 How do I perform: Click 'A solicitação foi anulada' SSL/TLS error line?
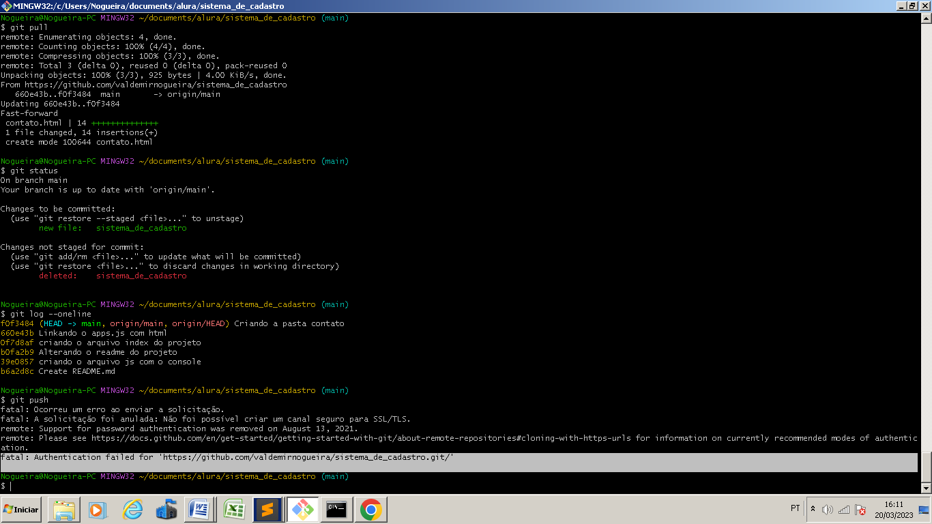coord(205,419)
